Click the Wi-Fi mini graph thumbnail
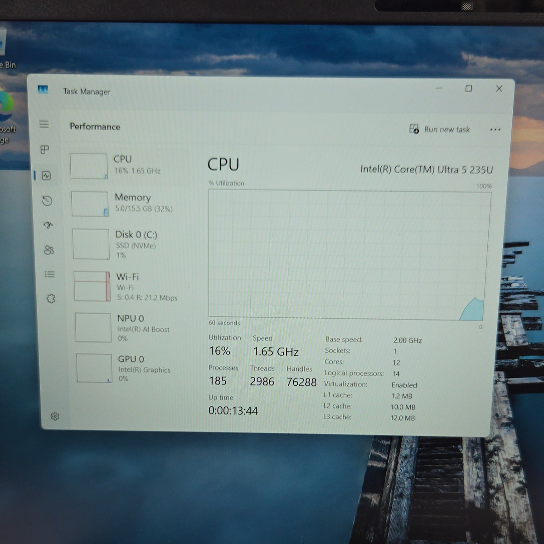544x544 pixels. coord(92,286)
